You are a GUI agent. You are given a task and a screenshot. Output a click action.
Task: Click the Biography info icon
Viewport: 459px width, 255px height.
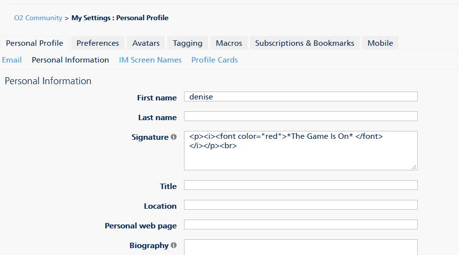[x=174, y=245]
